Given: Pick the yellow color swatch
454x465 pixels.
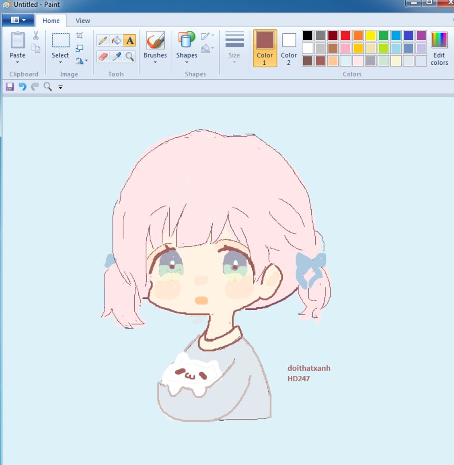Looking at the screenshot, I should pos(371,35).
